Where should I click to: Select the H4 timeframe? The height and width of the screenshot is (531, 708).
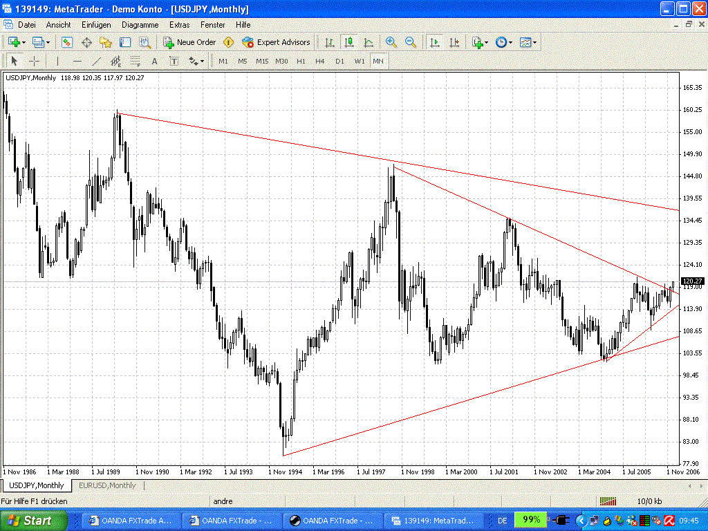pyautogui.click(x=319, y=61)
